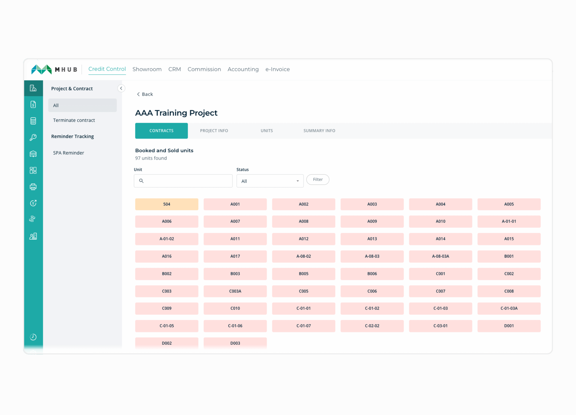This screenshot has height=415, width=576.
Task: Go back using the Back link
Action: coord(145,94)
